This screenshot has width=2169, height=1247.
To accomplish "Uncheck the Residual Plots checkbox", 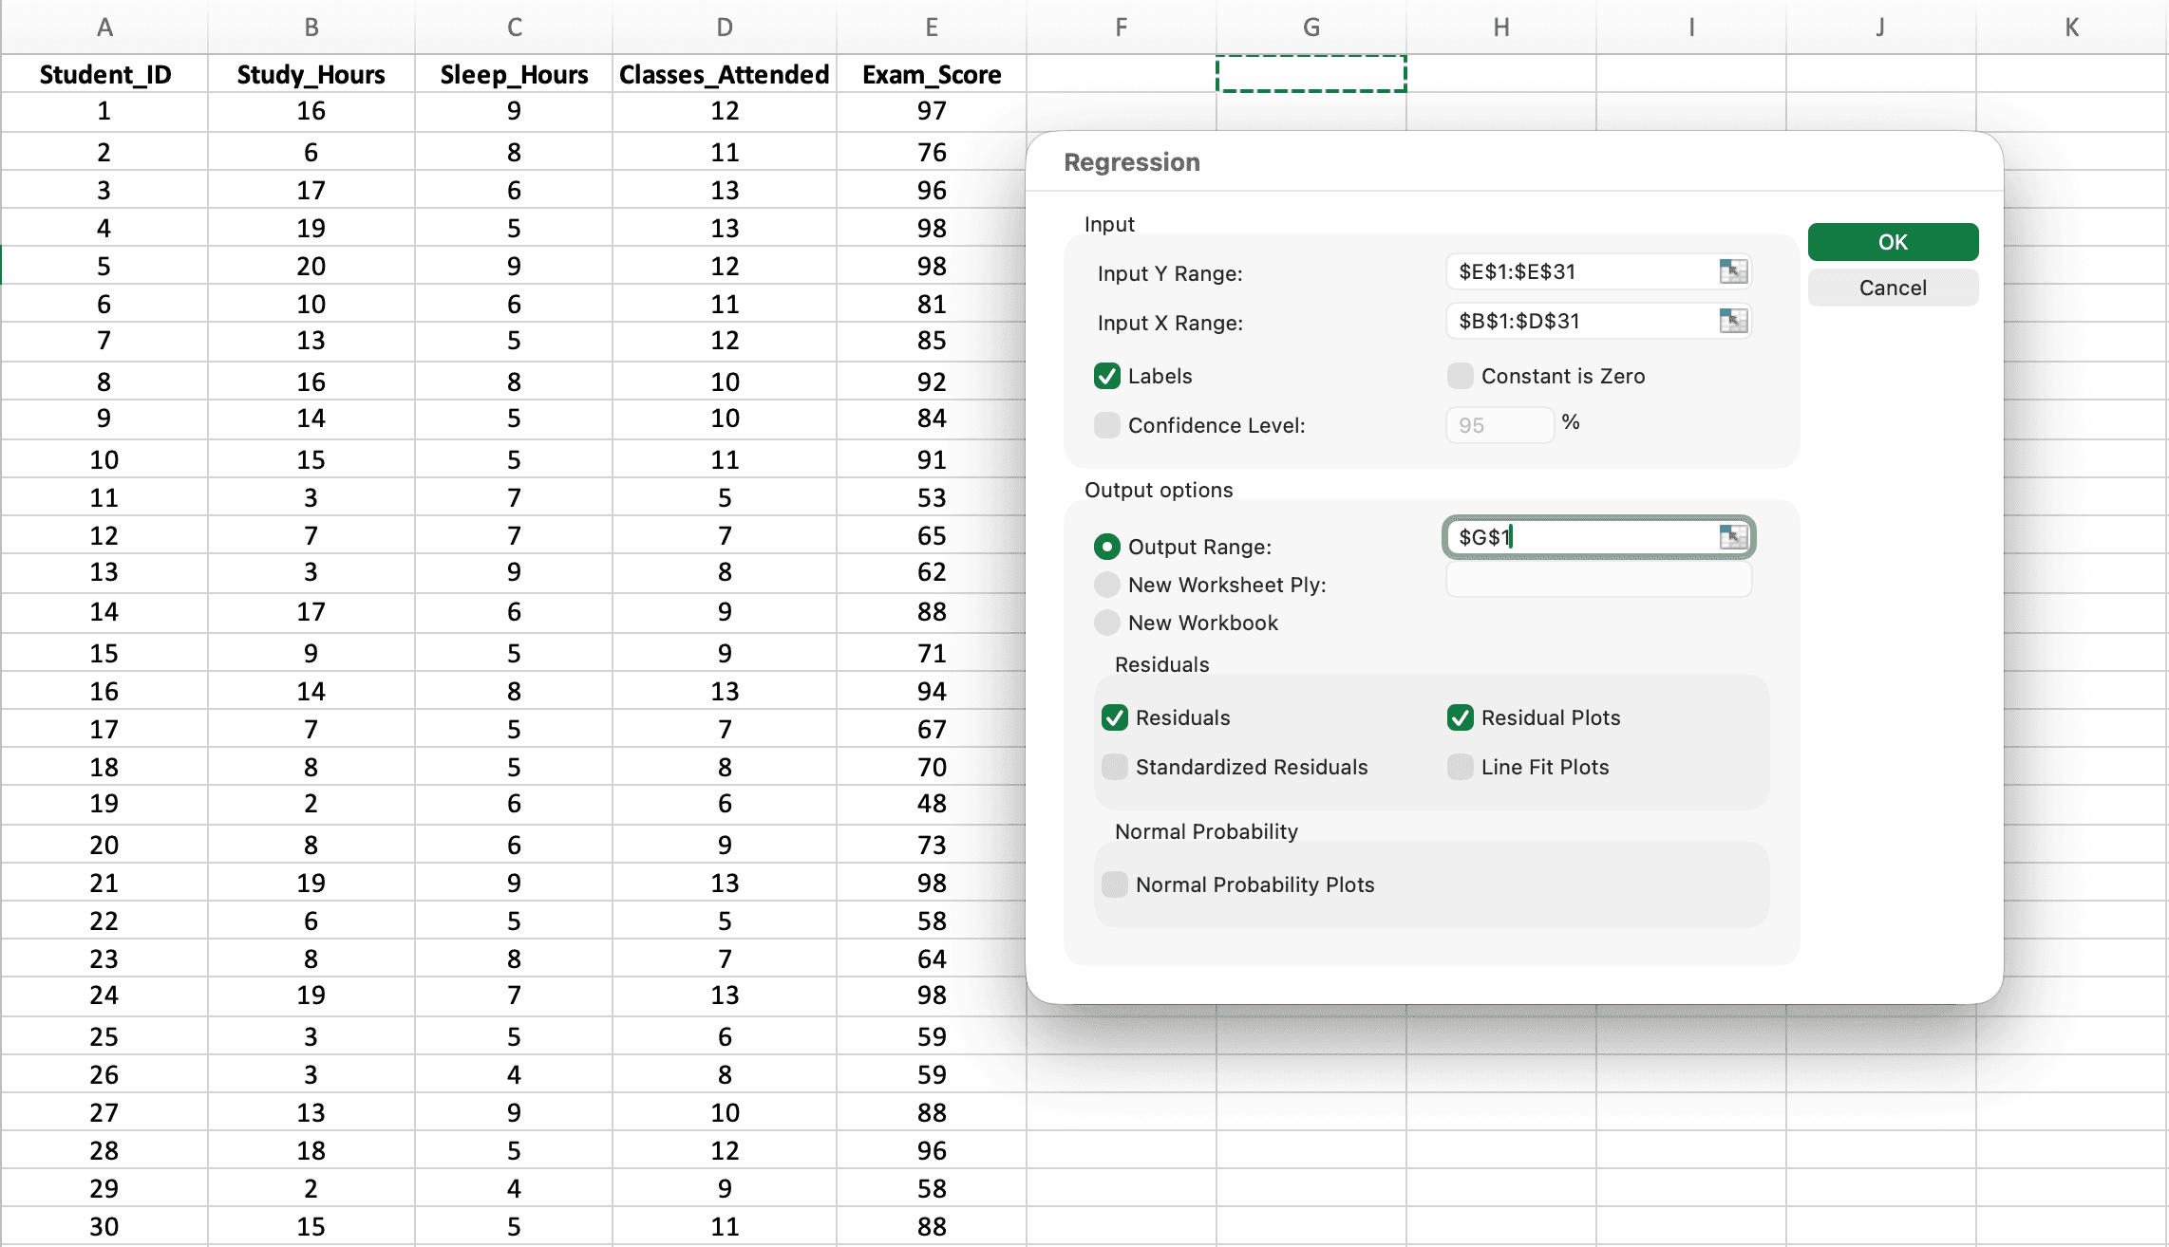I will tap(1461, 717).
